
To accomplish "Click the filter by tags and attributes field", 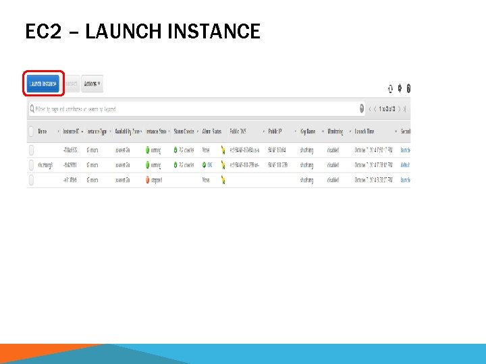I will (197, 109).
